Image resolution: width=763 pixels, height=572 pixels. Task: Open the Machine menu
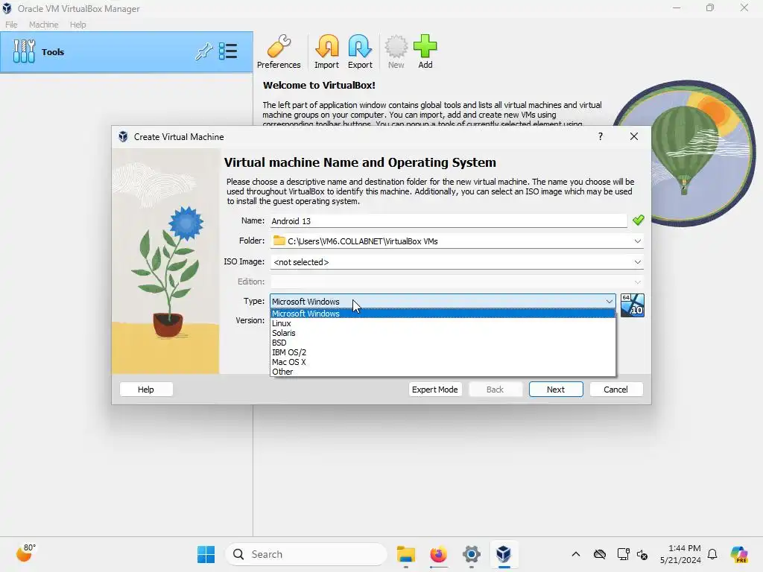pos(43,25)
